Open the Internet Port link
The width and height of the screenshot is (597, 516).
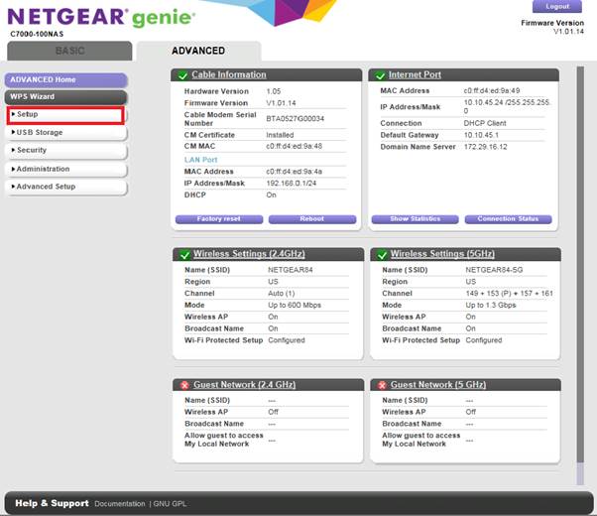[x=415, y=74]
